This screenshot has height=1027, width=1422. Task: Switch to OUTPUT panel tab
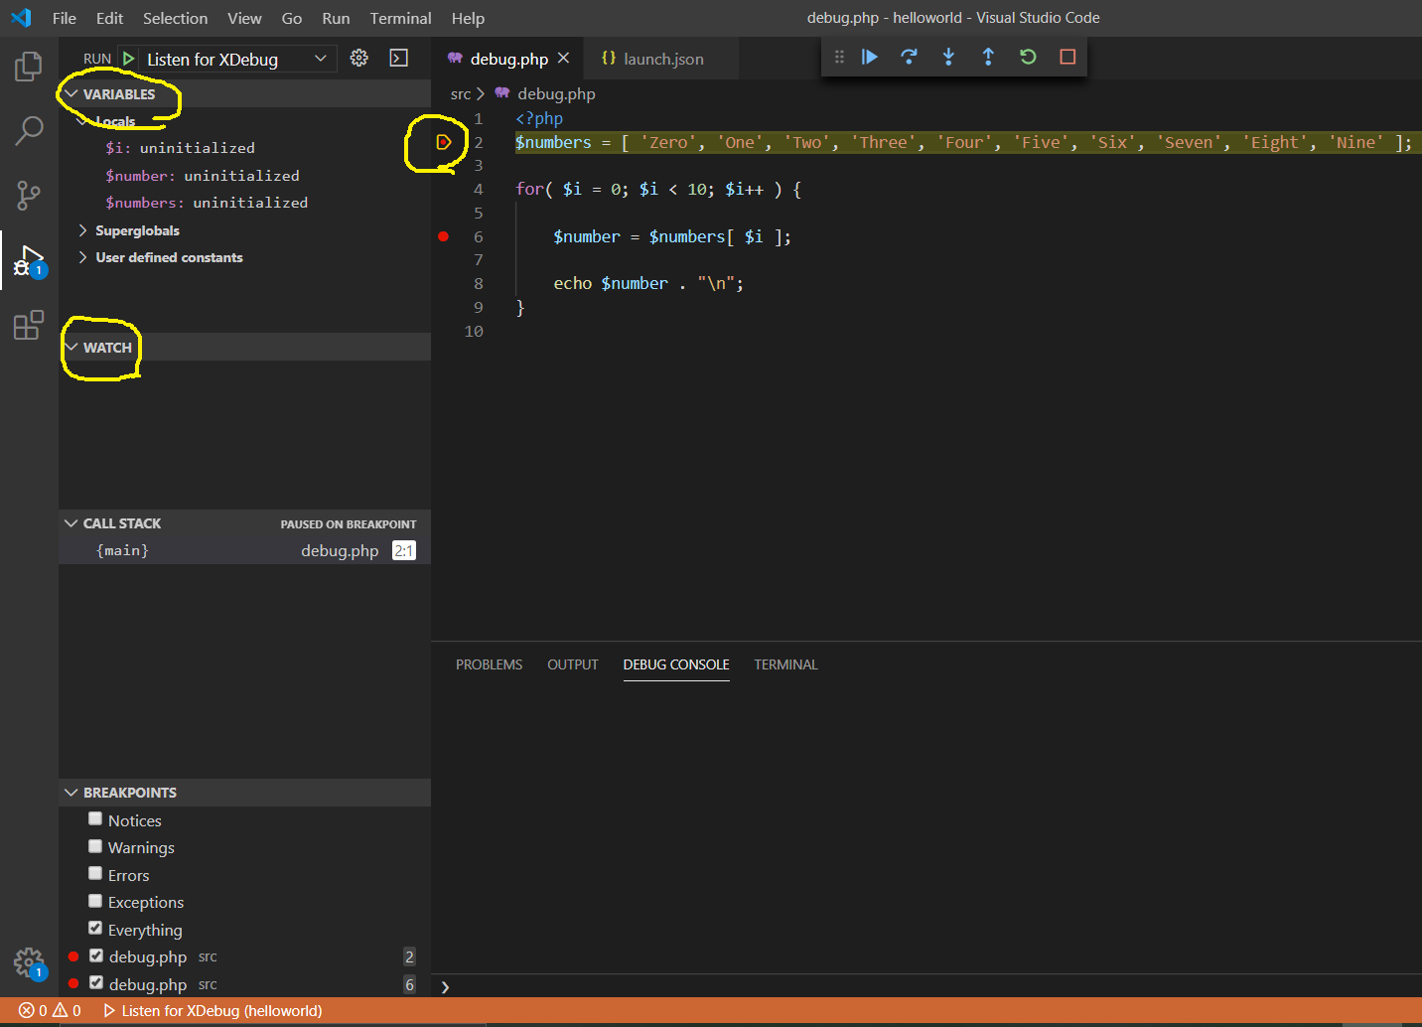tap(573, 664)
